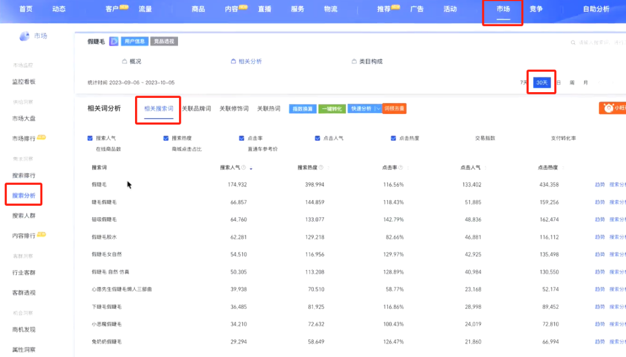The width and height of the screenshot is (626, 357).
Task: Open 搜索分析 in the sidebar
Action: (24, 196)
